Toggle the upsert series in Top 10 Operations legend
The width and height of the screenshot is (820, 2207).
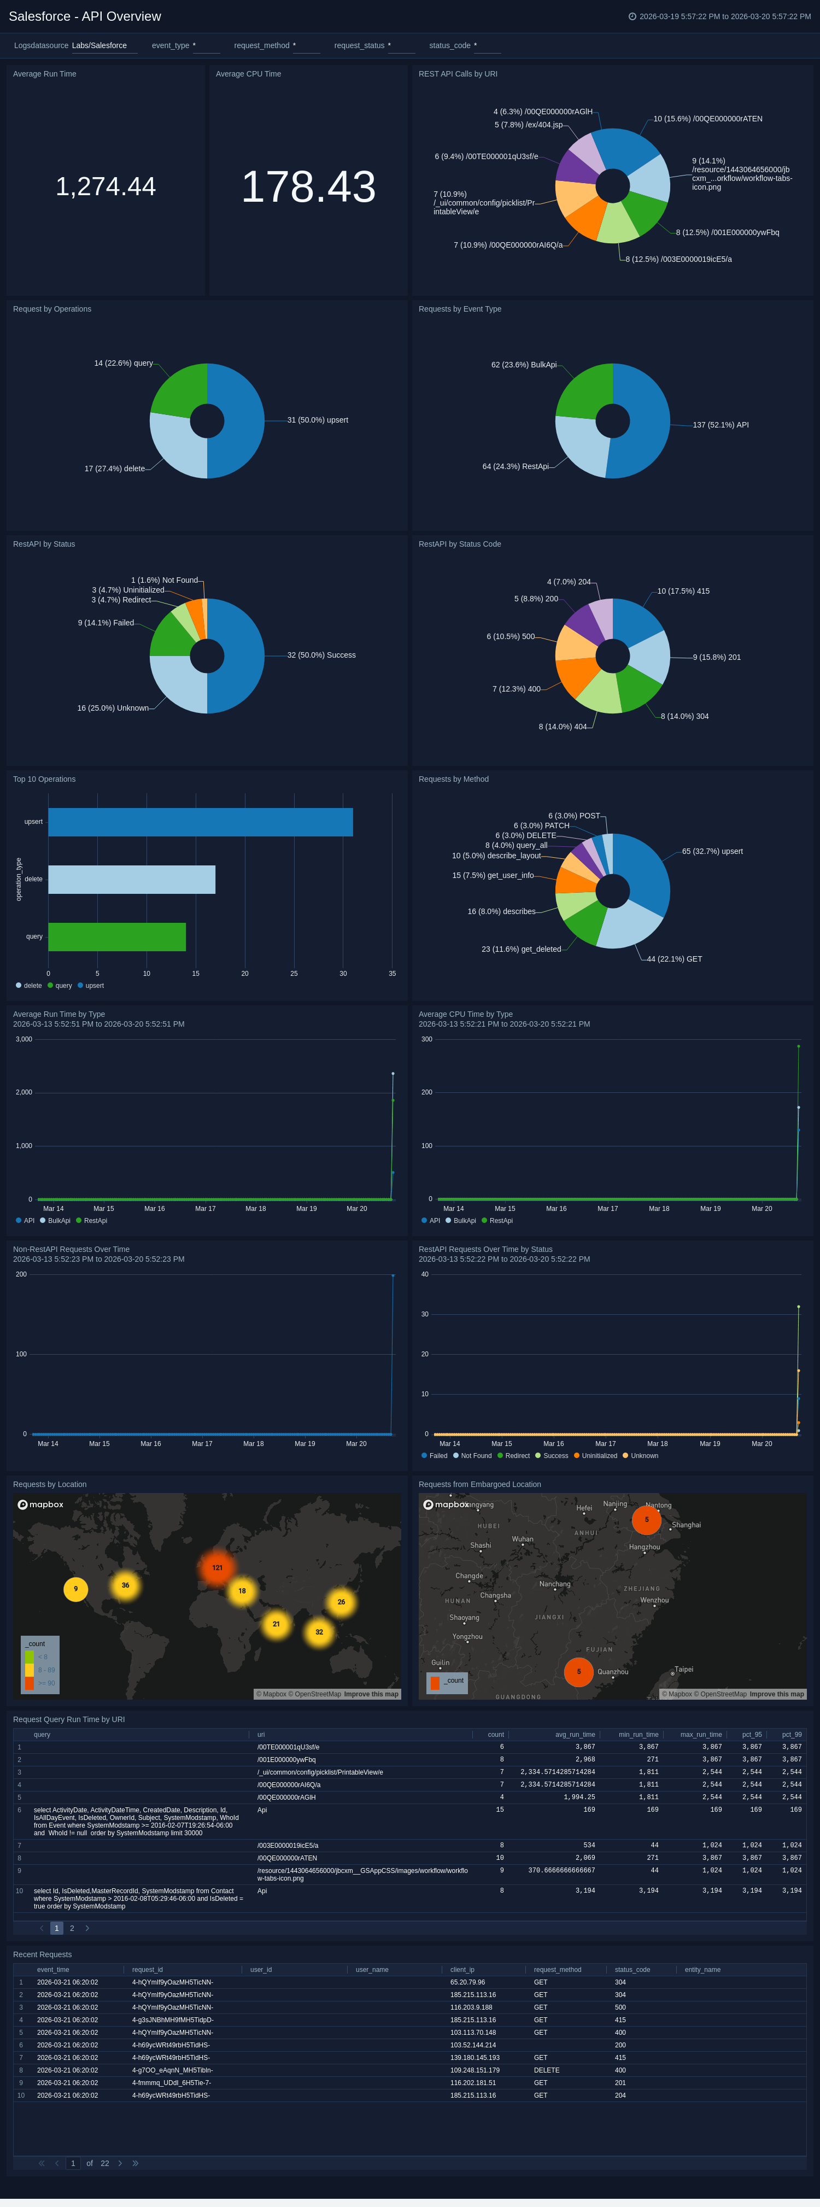(x=90, y=985)
